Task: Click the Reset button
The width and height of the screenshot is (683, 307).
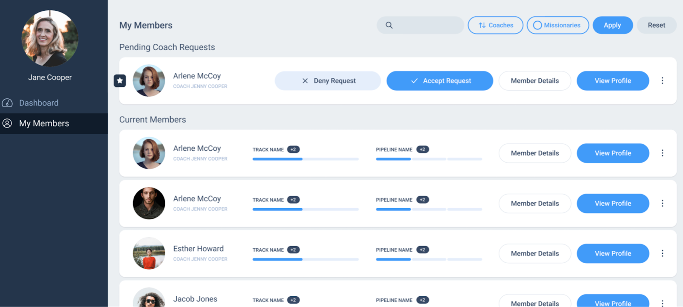Action: (x=657, y=25)
